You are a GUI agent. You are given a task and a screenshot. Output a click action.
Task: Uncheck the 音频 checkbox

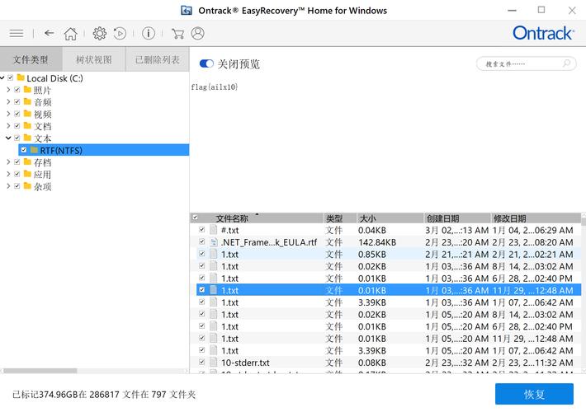point(17,101)
